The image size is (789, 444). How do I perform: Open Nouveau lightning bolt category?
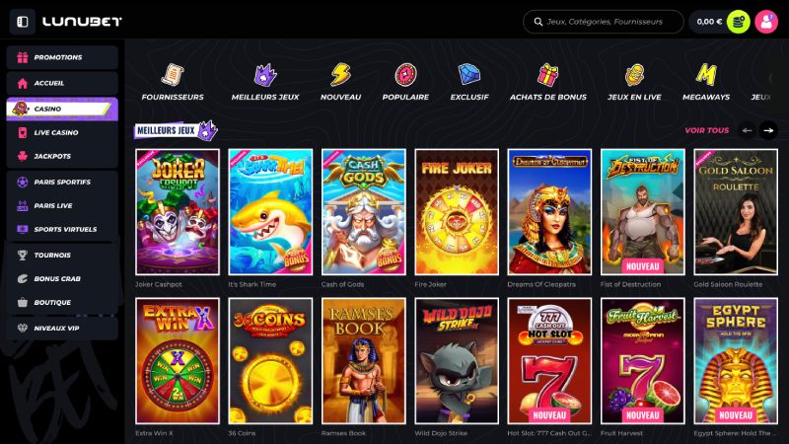click(x=340, y=75)
